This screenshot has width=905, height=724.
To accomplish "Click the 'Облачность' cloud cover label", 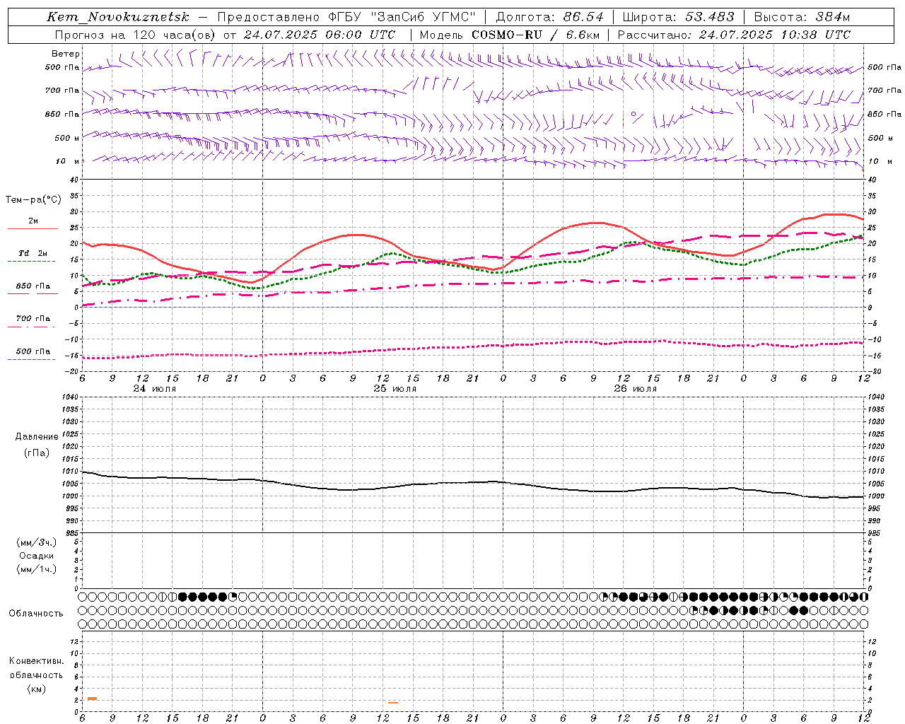I will tap(36, 614).
